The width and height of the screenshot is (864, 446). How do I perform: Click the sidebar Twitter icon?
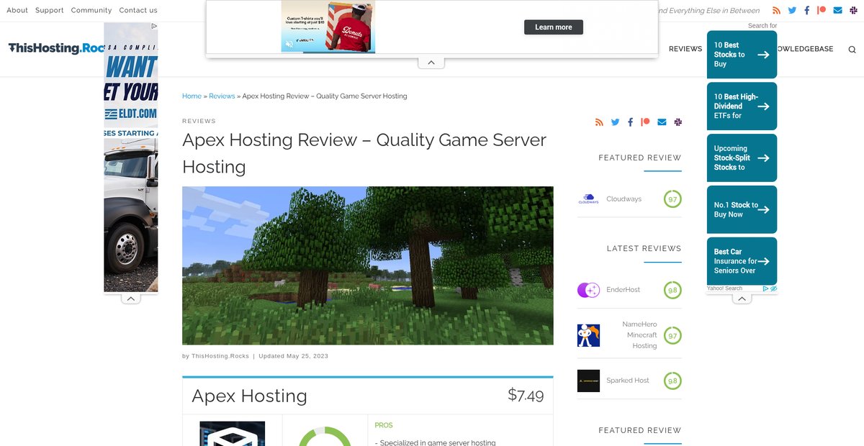(615, 122)
